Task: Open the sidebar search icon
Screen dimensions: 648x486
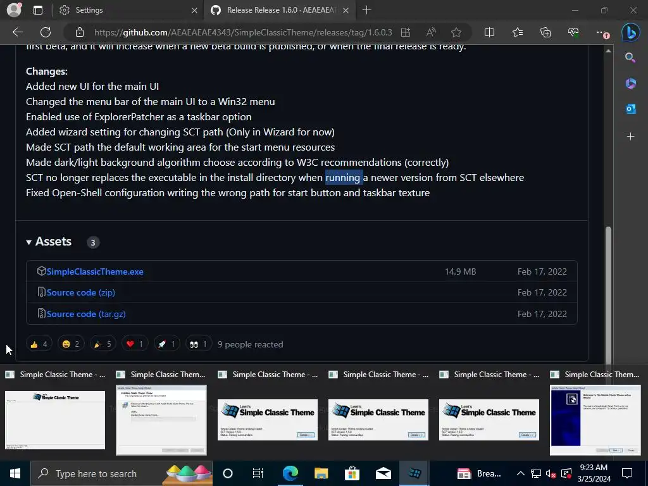Action: (x=630, y=58)
